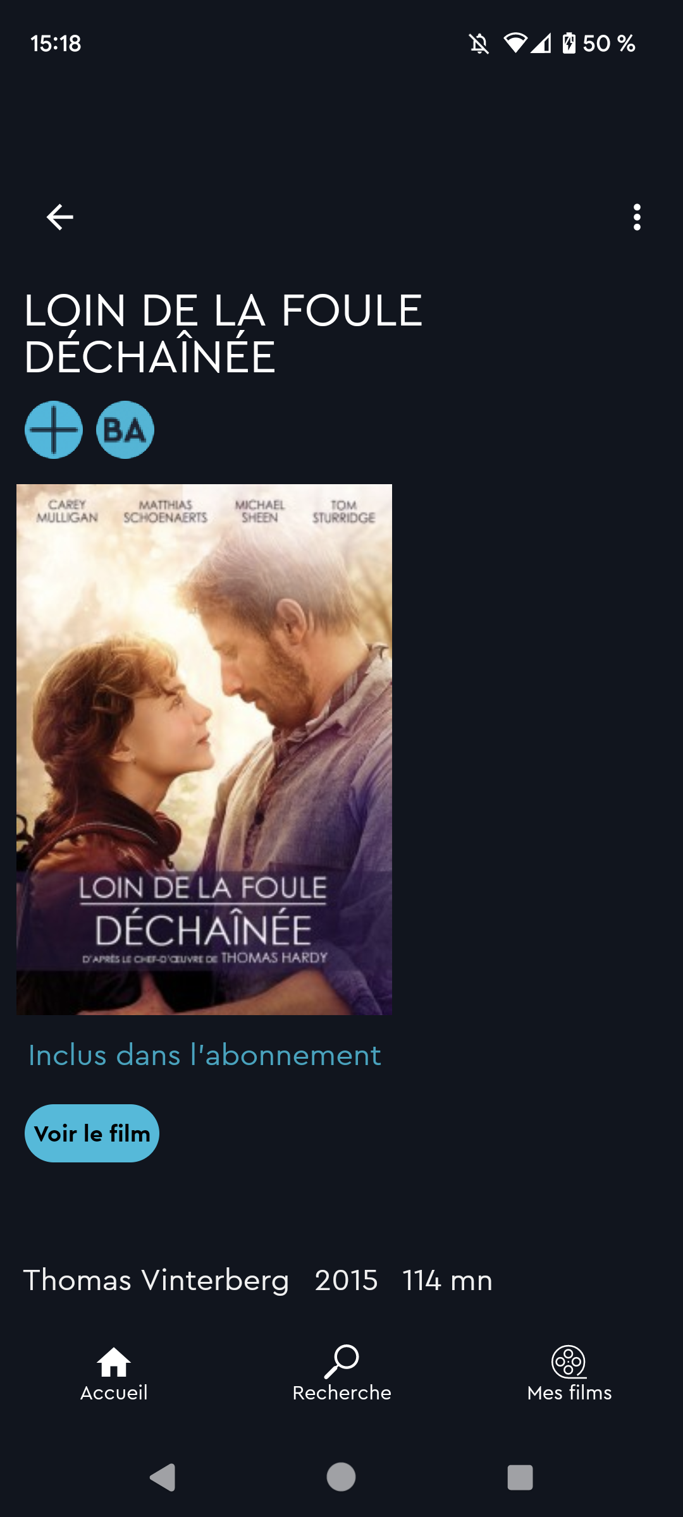Tap the Android home circle button
Image resolution: width=683 pixels, height=1517 pixels.
tap(341, 1477)
